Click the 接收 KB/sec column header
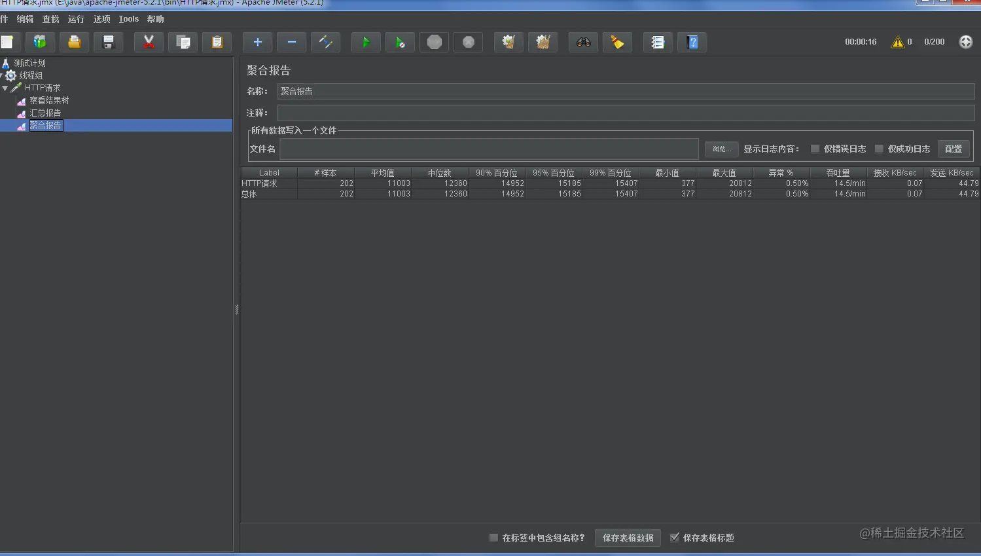981x556 pixels. (x=895, y=173)
